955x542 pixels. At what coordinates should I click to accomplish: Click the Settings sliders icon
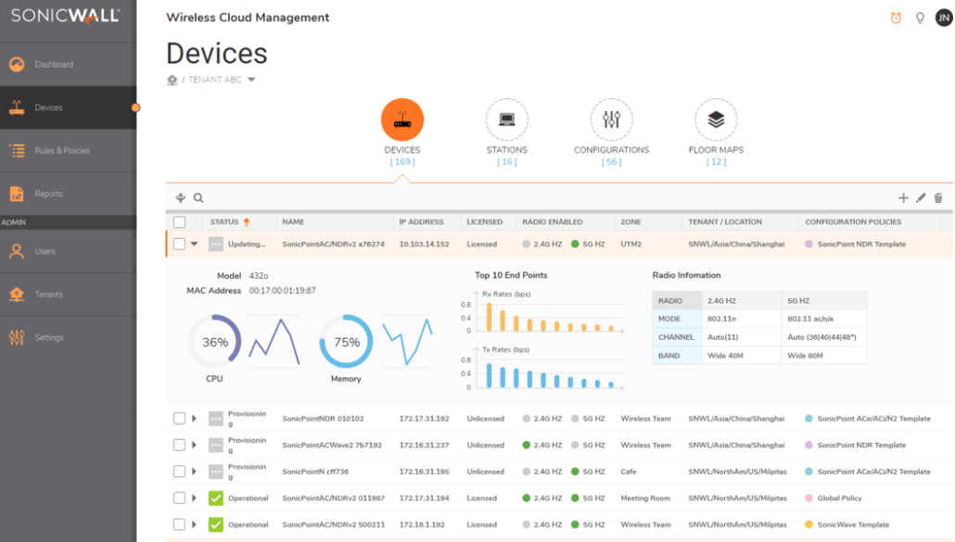[x=17, y=337]
